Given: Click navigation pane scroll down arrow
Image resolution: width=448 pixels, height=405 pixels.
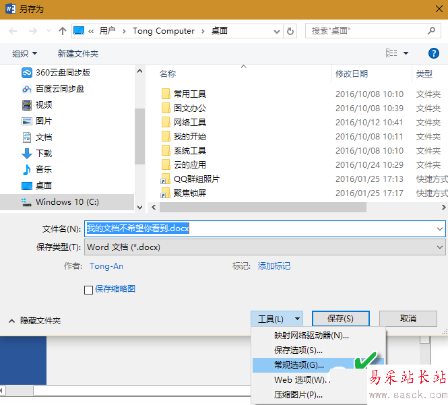Looking at the screenshot, I should tap(139, 207).
